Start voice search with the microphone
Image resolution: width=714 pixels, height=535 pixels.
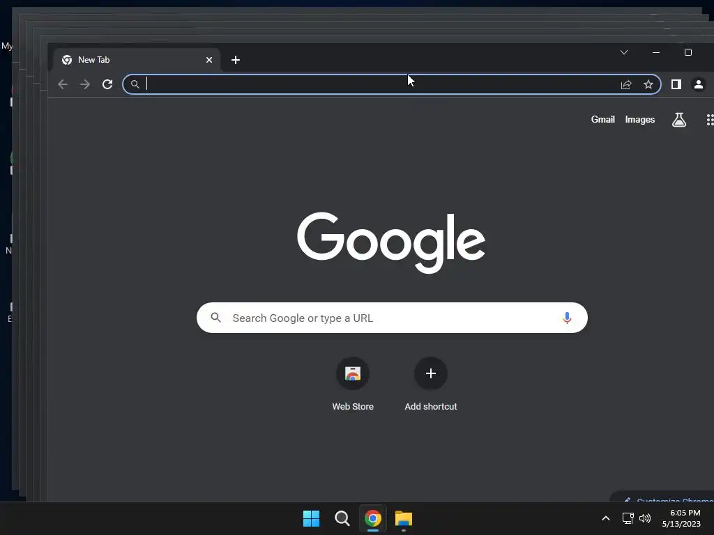click(x=567, y=318)
